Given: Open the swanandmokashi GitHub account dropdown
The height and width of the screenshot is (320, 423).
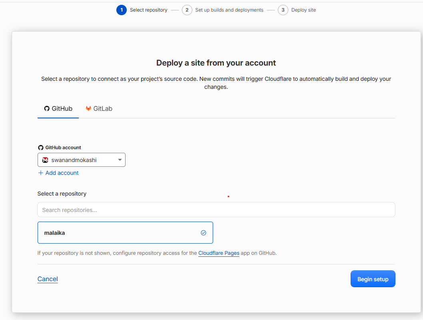Looking at the screenshot, I should click(82, 160).
